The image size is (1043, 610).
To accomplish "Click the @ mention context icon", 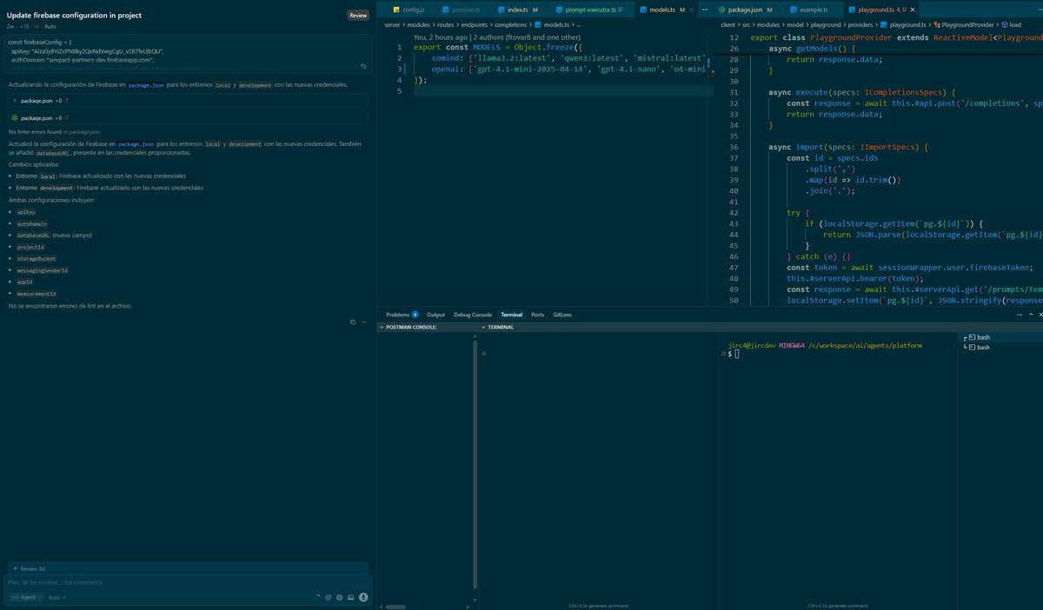I will [x=328, y=598].
